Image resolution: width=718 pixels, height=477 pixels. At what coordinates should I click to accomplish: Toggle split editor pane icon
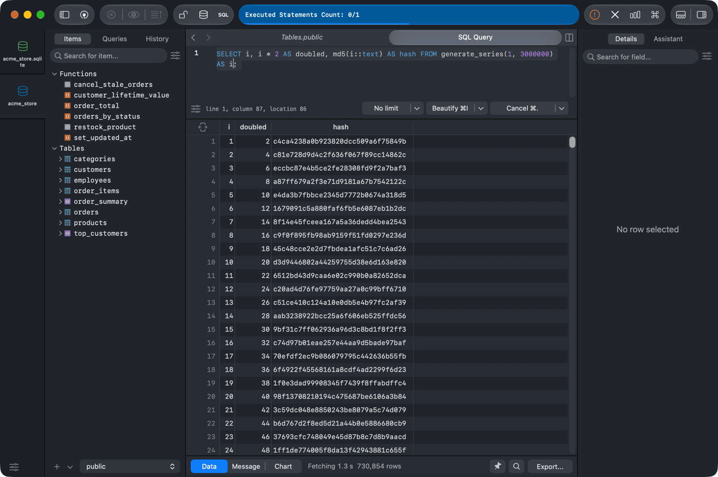[x=569, y=38]
